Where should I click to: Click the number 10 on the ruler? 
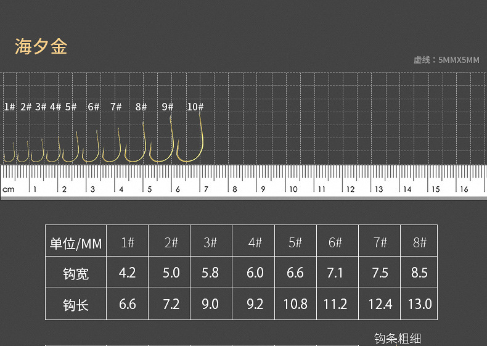click(x=293, y=189)
